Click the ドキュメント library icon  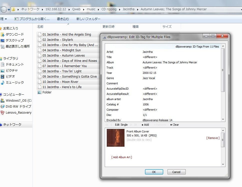click(x=2, y=64)
